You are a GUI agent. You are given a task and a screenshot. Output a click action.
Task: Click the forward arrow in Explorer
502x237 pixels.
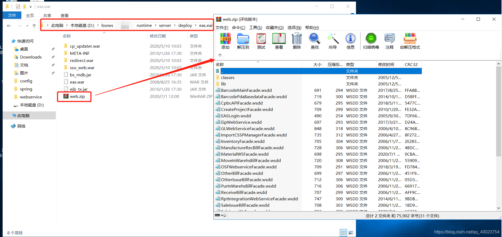19,26
